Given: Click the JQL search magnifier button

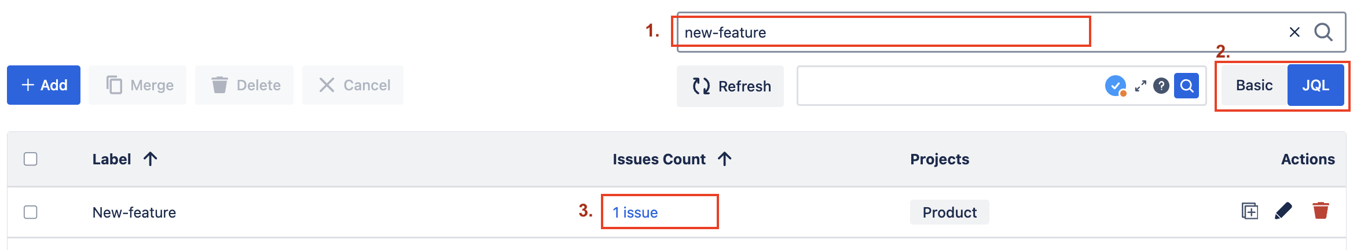Looking at the screenshot, I should (x=1186, y=86).
